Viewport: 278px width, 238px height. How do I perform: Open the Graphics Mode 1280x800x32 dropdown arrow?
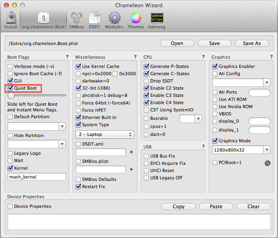coord(267,150)
